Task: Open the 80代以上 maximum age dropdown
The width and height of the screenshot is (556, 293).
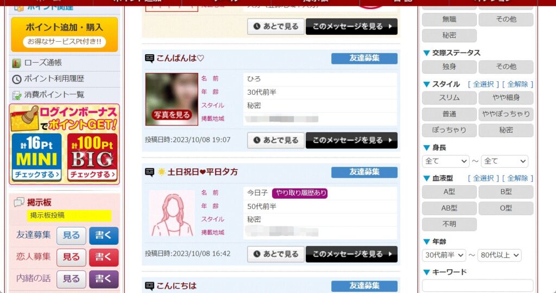Action: (500, 255)
